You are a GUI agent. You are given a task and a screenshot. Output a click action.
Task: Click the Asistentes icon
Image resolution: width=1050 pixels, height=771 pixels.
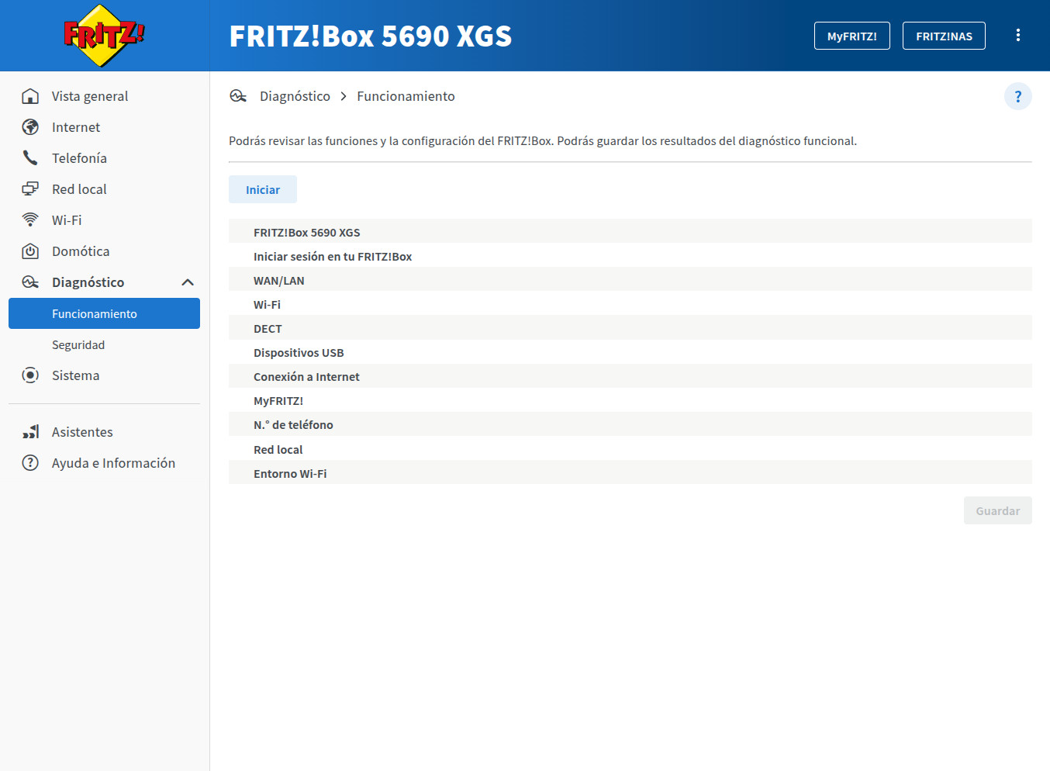[30, 432]
